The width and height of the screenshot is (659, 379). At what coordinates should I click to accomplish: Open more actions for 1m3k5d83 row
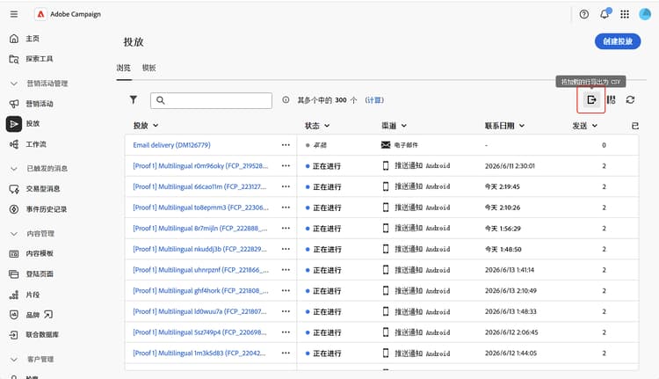pos(286,353)
